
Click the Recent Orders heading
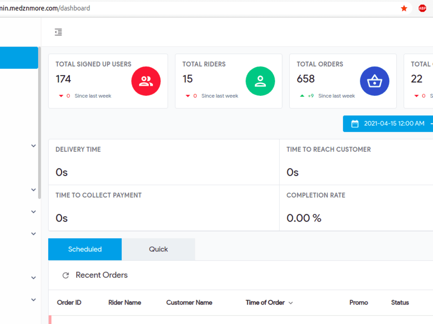[x=102, y=275]
